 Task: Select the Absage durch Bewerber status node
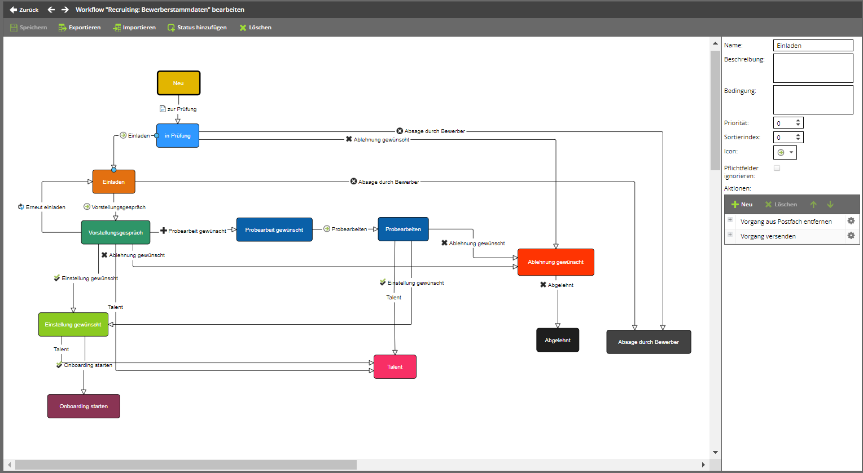649,342
